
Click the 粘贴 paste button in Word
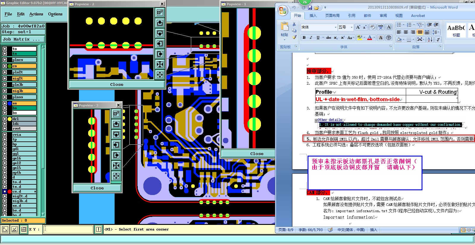pyautogui.click(x=284, y=30)
